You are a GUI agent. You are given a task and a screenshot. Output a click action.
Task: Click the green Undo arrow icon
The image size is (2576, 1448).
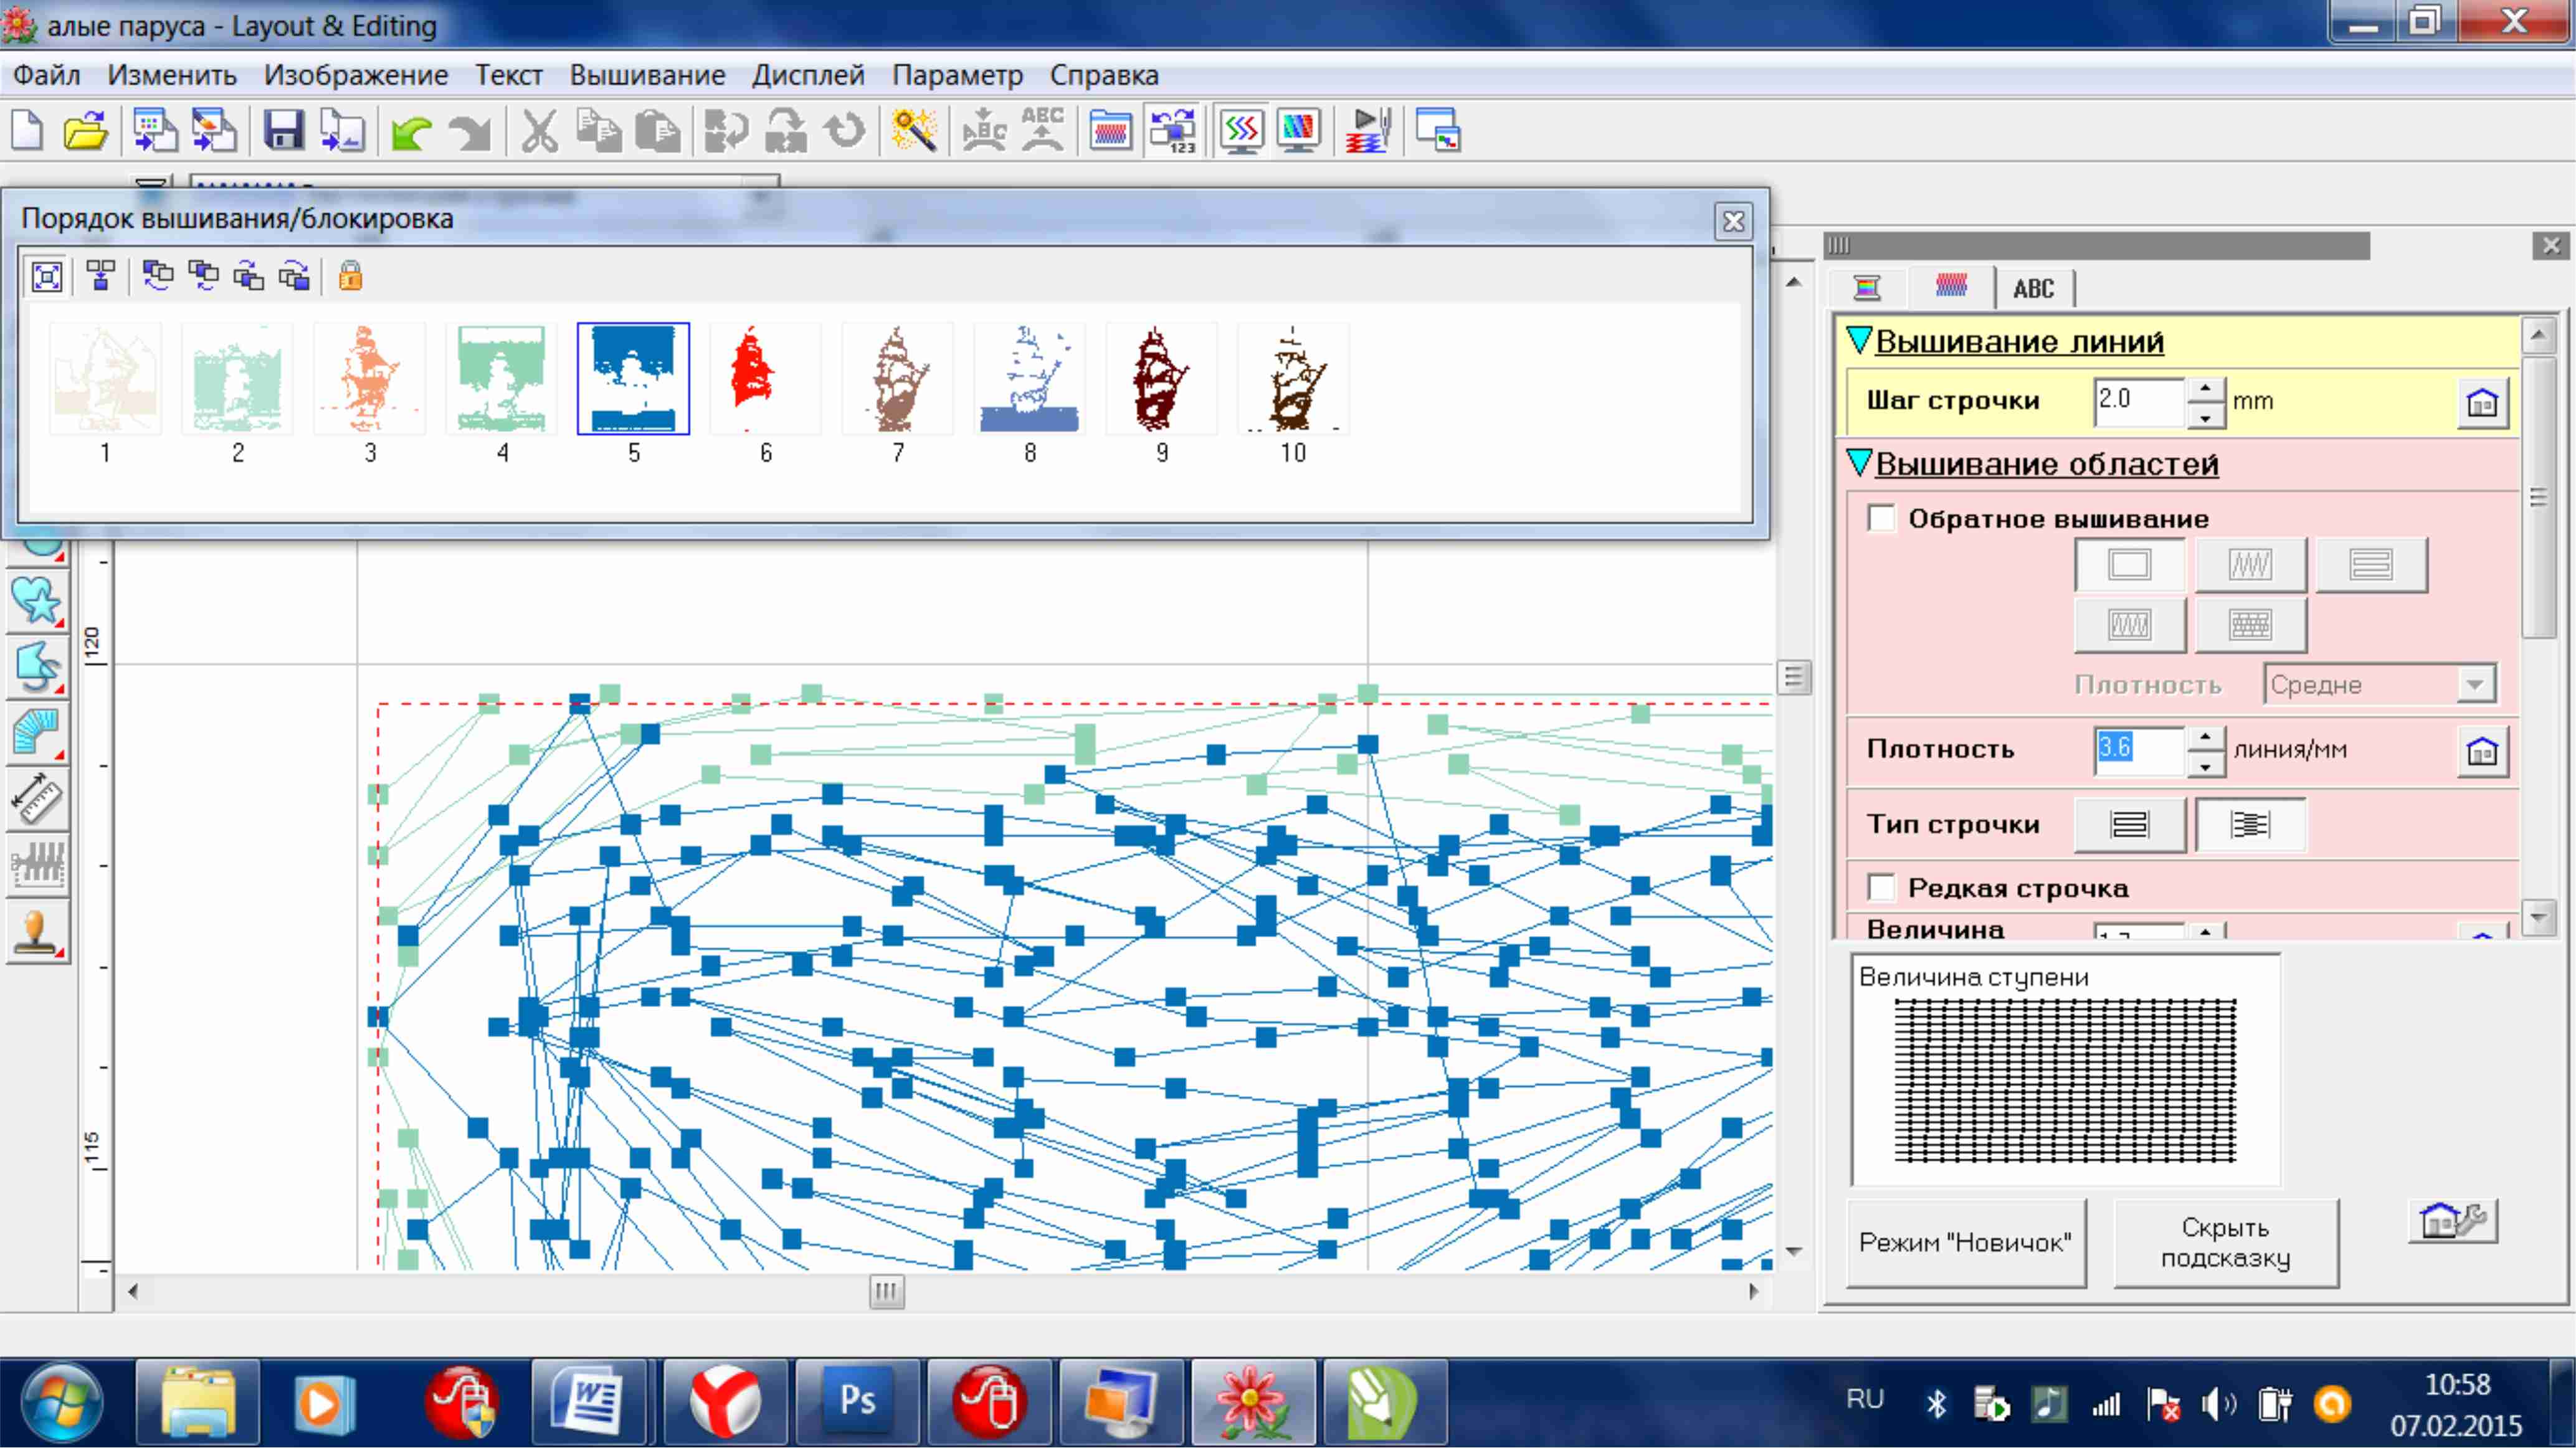pyautogui.click(x=411, y=131)
